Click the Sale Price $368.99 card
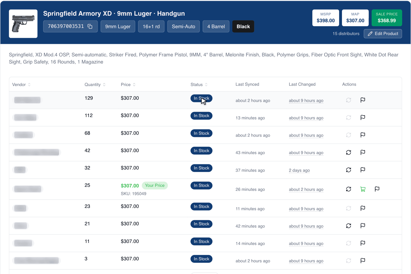Screen dimensions: 411x274 pos(387,18)
